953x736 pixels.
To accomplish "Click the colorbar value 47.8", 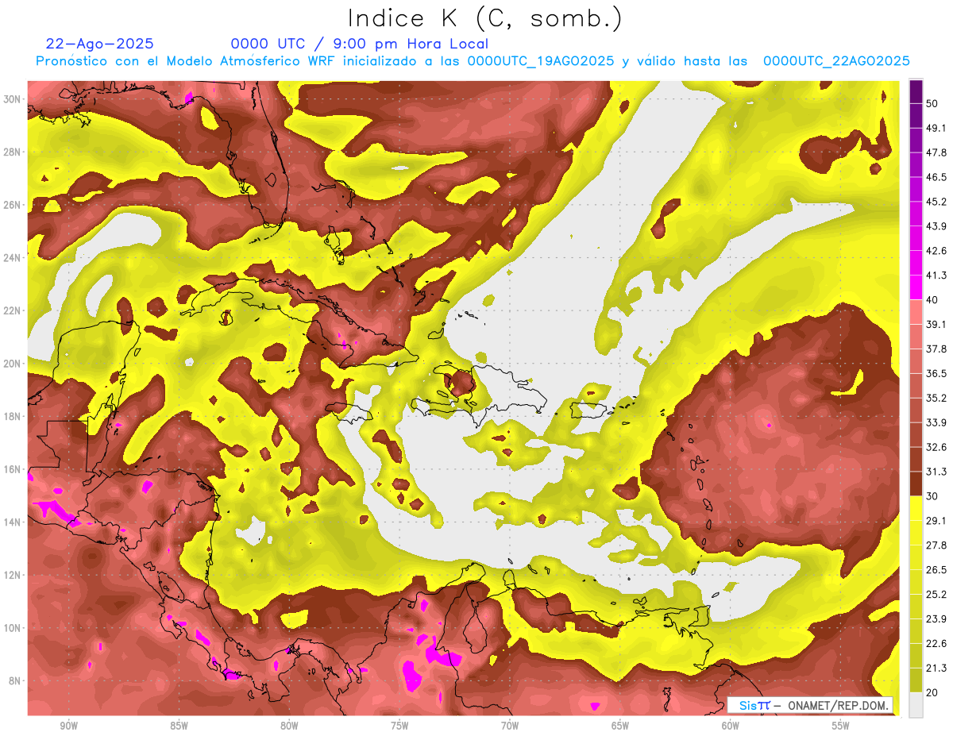I will [936, 152].
